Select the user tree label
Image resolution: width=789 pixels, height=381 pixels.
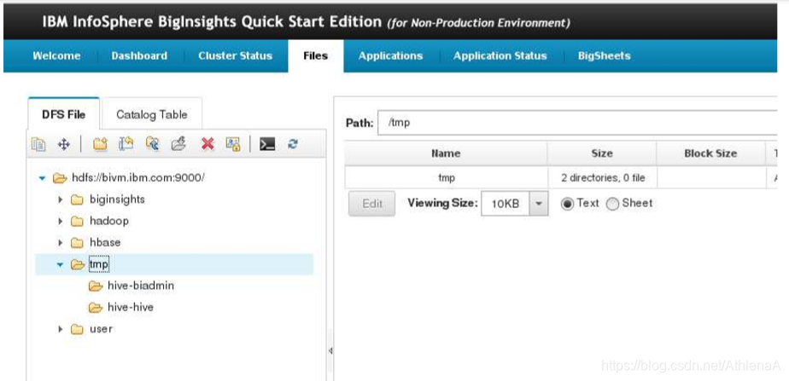(x=101, y=329)
